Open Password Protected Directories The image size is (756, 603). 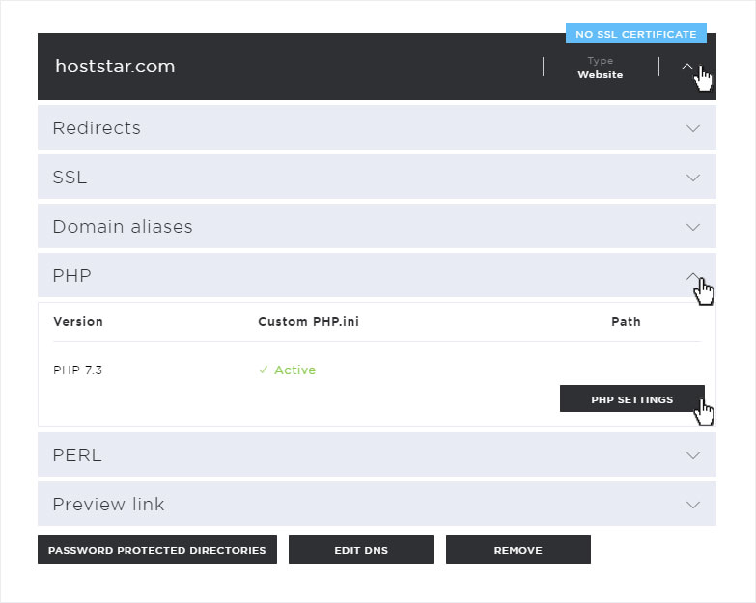tap(157, 550)
